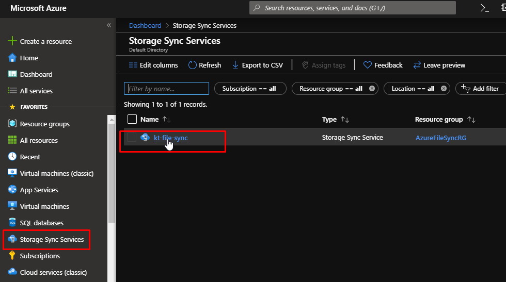Click the Refresh circular arrow icon
Screen dimensions: 506x282
click(x=192, y=65)
